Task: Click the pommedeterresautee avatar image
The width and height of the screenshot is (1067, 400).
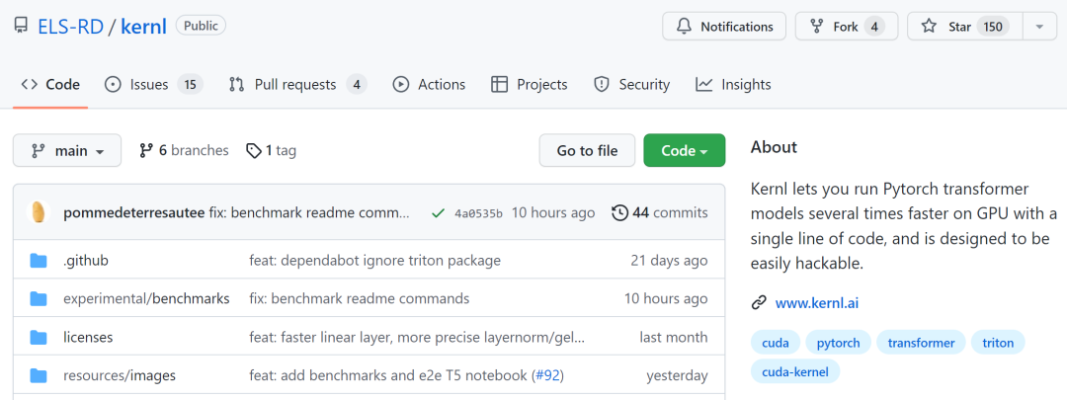Action: (39, 212)
